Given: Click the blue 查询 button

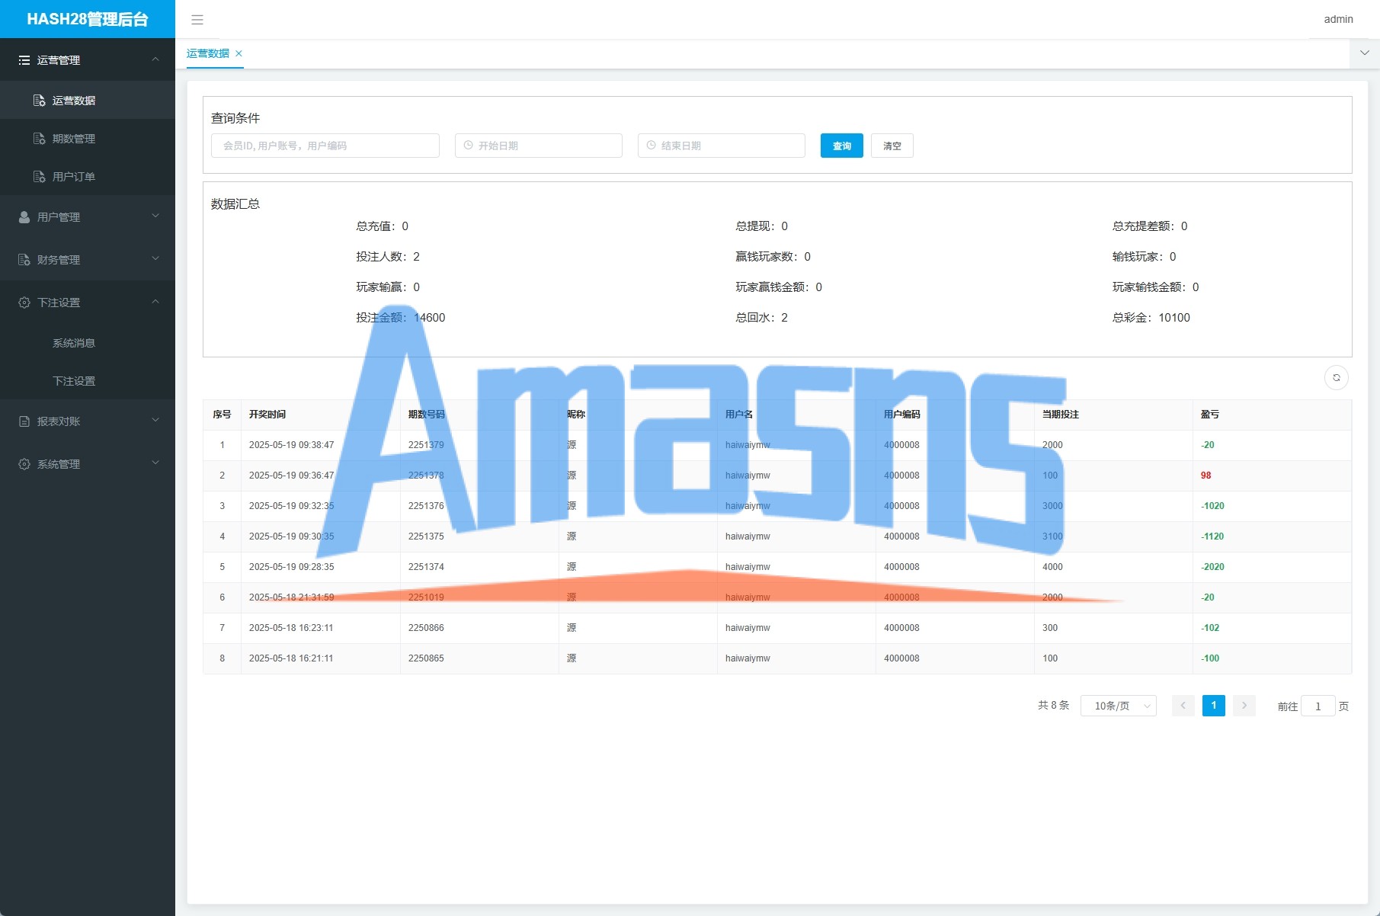Looking at the screenshot, I should pos(842,146).
